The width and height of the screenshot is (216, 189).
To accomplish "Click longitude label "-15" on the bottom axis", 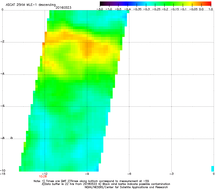I will click(3, 174).
